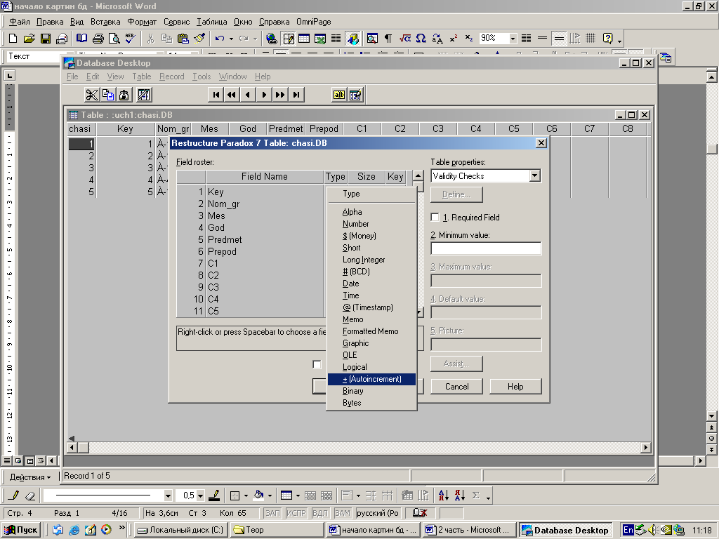The image size is (719, 539).
Task: Click the Undo arrow in Word
Action: (x=220, y=39)
